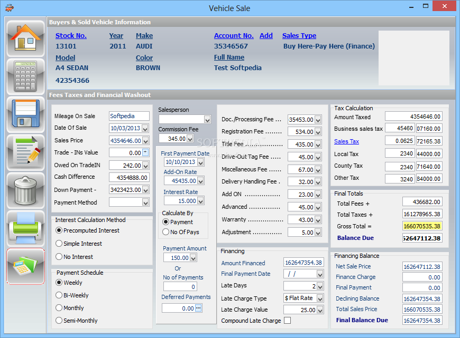Click the app icon in title bar
Image resolution: width=460 pixels, height=338 pixels.
10,7
